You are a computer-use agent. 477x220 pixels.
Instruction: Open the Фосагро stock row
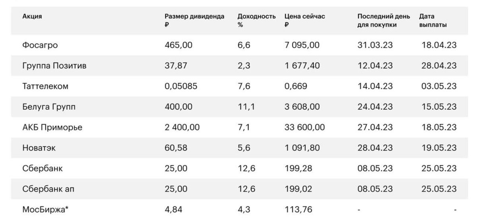(238, 45)
